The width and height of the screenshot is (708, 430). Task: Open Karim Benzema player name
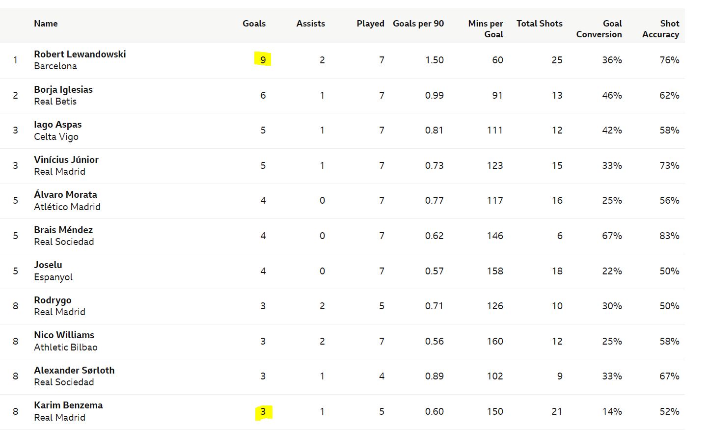point(68,405)
